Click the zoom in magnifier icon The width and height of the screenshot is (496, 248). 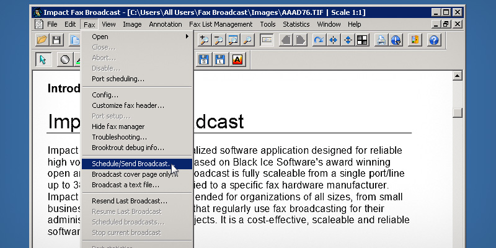coord(204,40)
